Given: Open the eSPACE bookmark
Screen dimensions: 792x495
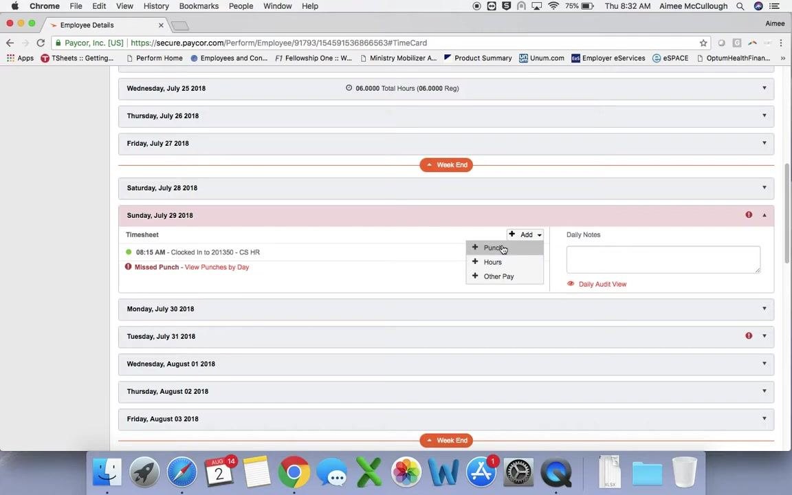Looking at the screenshot, I should (670, 58).
